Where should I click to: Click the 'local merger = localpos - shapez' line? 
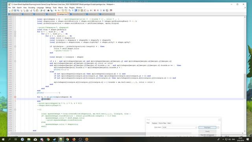(67, 57)
